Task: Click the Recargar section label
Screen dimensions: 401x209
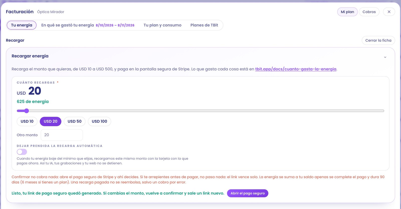Action: [15, 40]
